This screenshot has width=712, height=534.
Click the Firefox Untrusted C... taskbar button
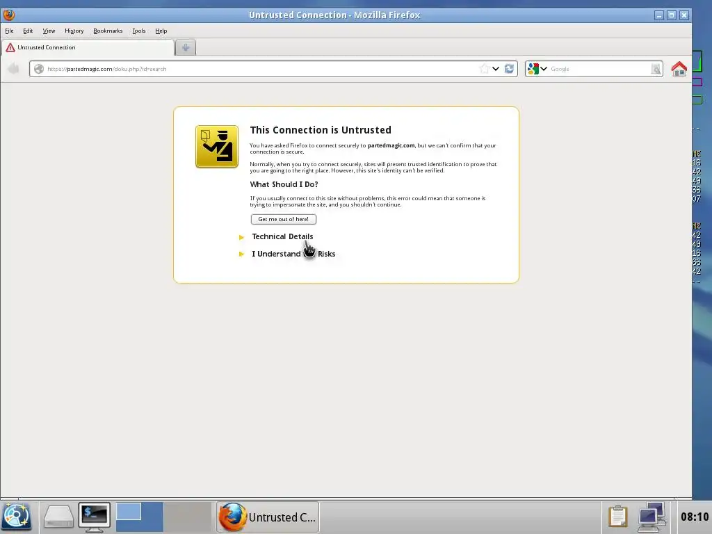tap(268, 517)
